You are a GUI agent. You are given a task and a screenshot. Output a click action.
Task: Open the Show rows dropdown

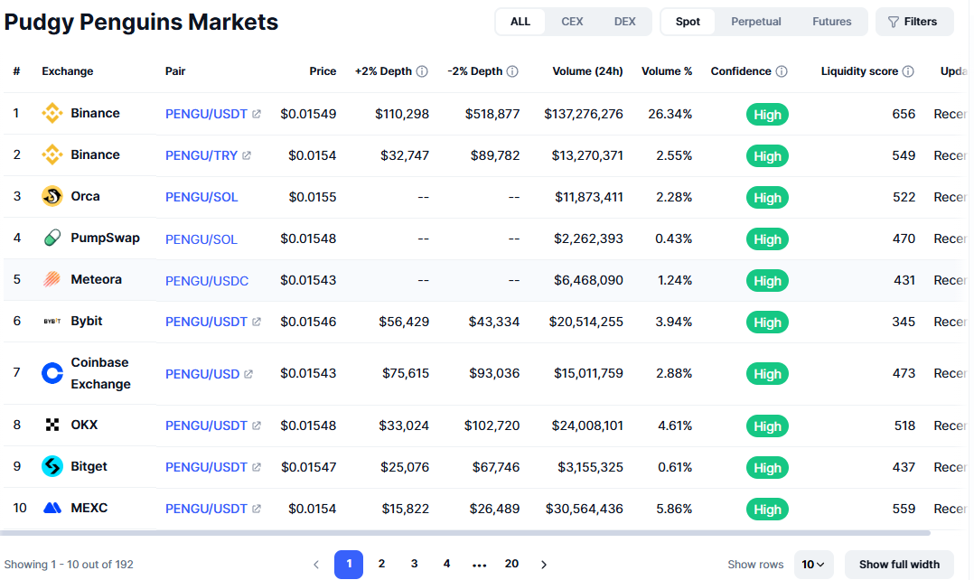tap(814, 565)
